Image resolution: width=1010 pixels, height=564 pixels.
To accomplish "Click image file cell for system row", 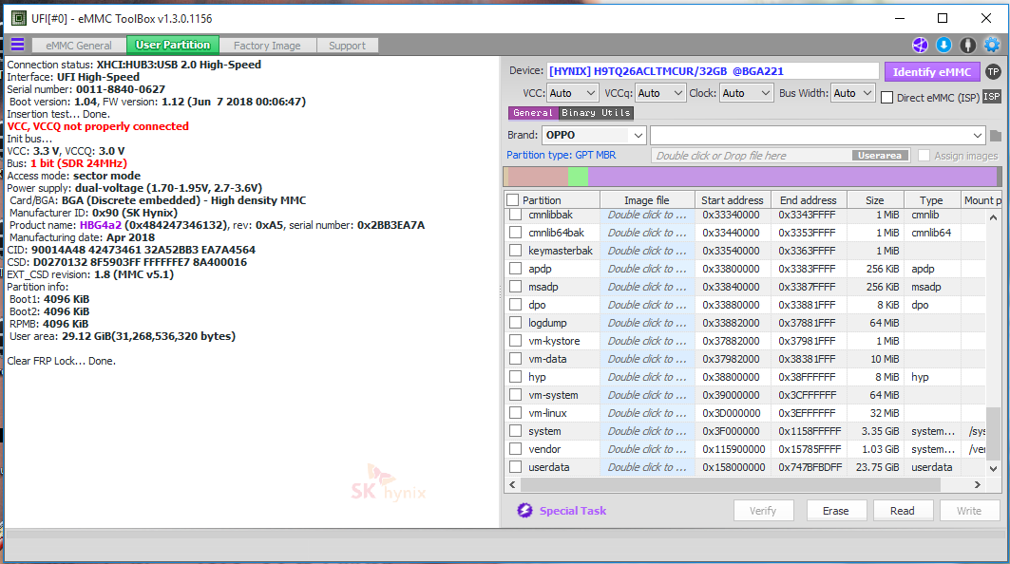I will click(647, 431).
